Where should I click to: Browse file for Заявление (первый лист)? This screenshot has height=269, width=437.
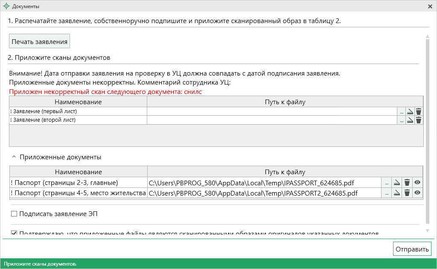tap(401, 111)
